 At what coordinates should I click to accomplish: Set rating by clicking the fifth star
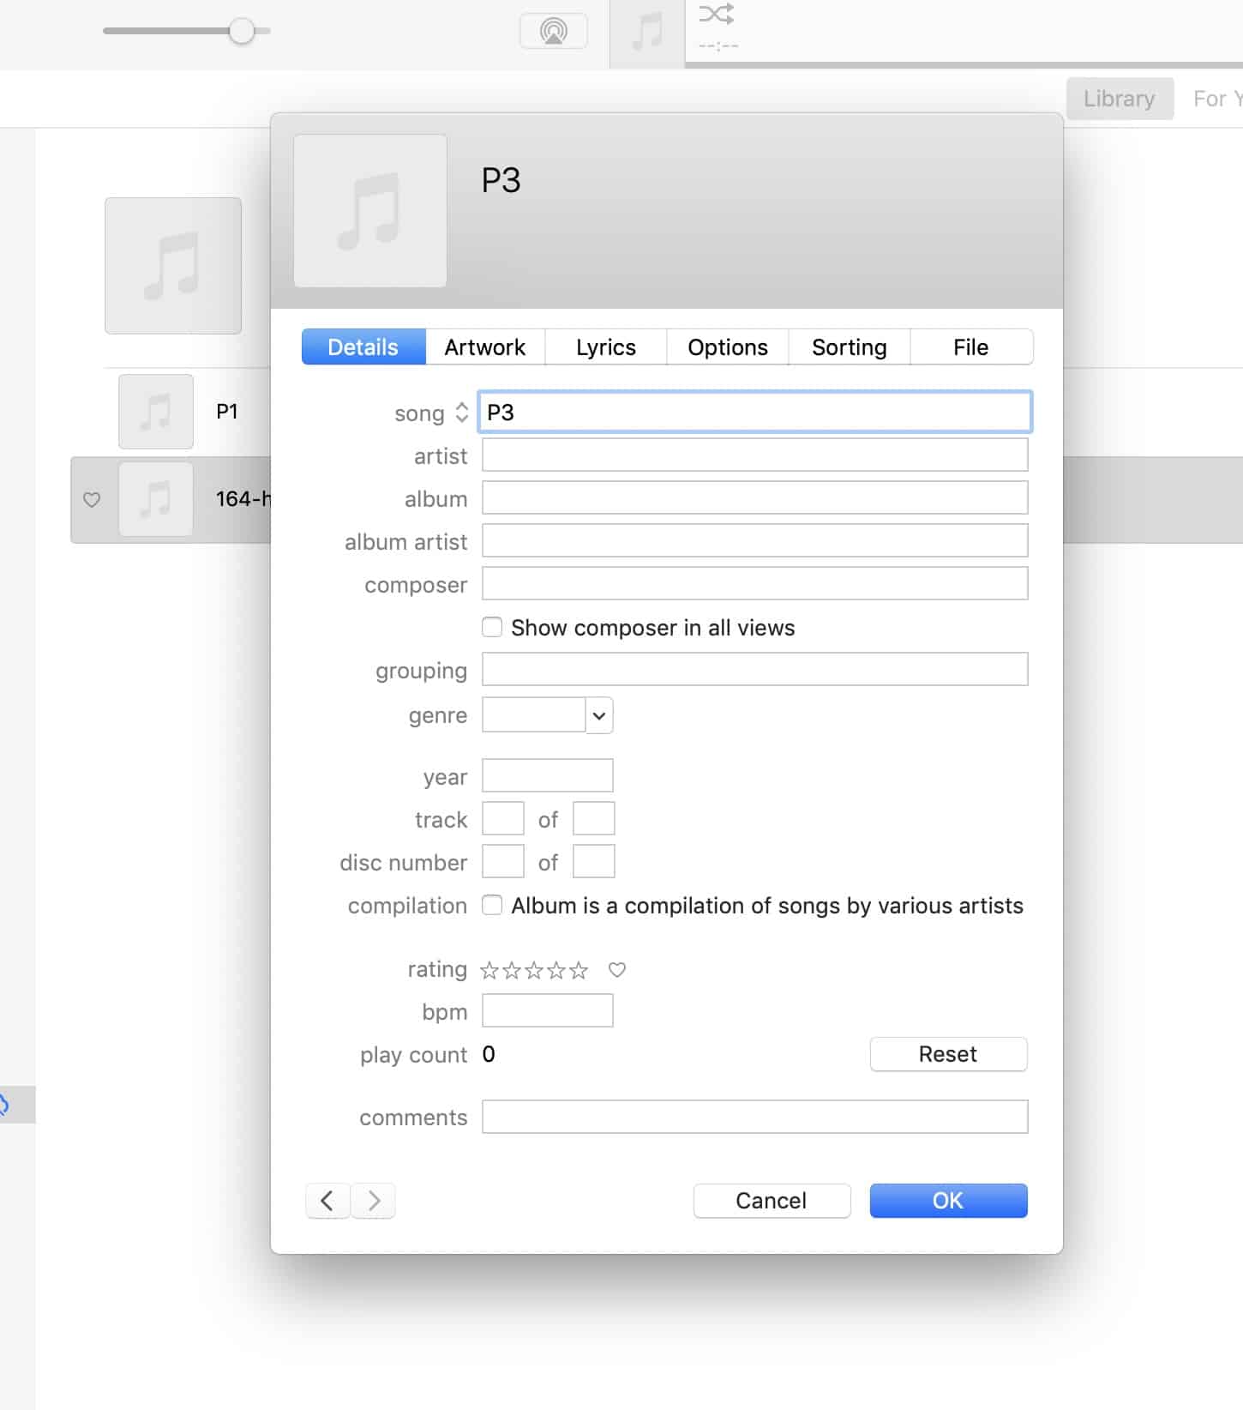(579, 970)
